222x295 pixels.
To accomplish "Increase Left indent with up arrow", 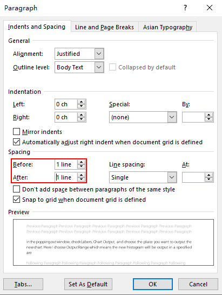I will click(82, 102).
